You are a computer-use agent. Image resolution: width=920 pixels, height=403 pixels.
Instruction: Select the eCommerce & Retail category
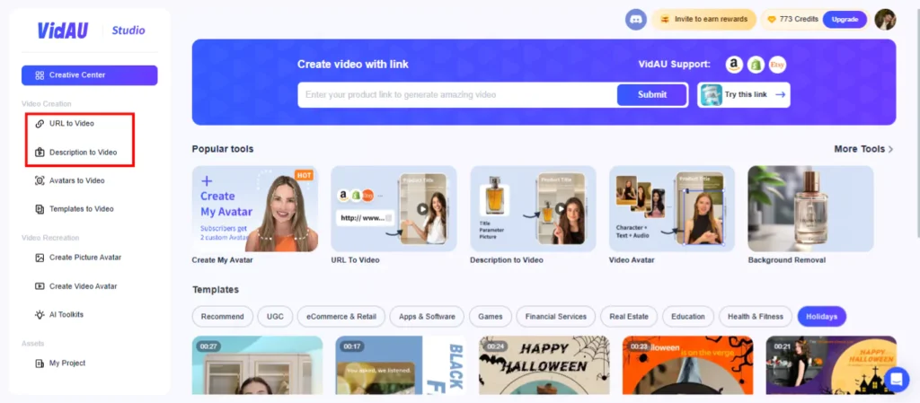(341, 316)
